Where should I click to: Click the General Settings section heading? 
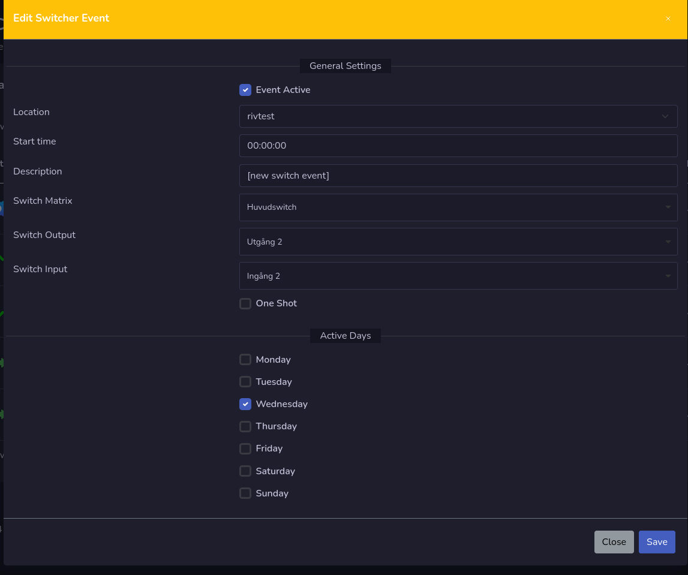click(x=345, y=66)
